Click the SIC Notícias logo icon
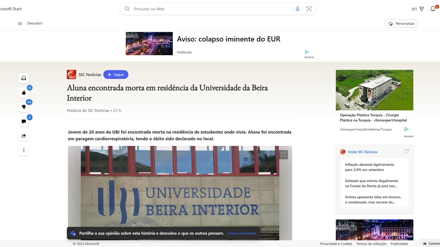The image size is (440, 247). [71, 74]
